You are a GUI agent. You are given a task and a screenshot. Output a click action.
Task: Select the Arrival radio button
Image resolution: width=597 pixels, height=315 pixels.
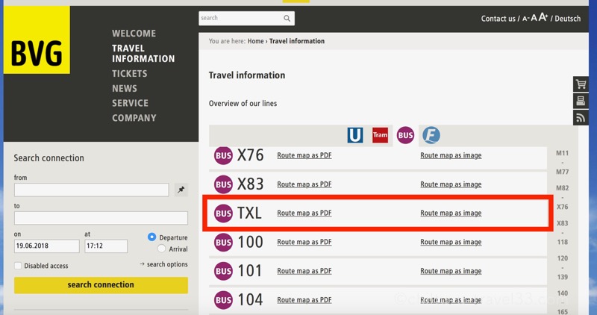(x=161, y=249)
